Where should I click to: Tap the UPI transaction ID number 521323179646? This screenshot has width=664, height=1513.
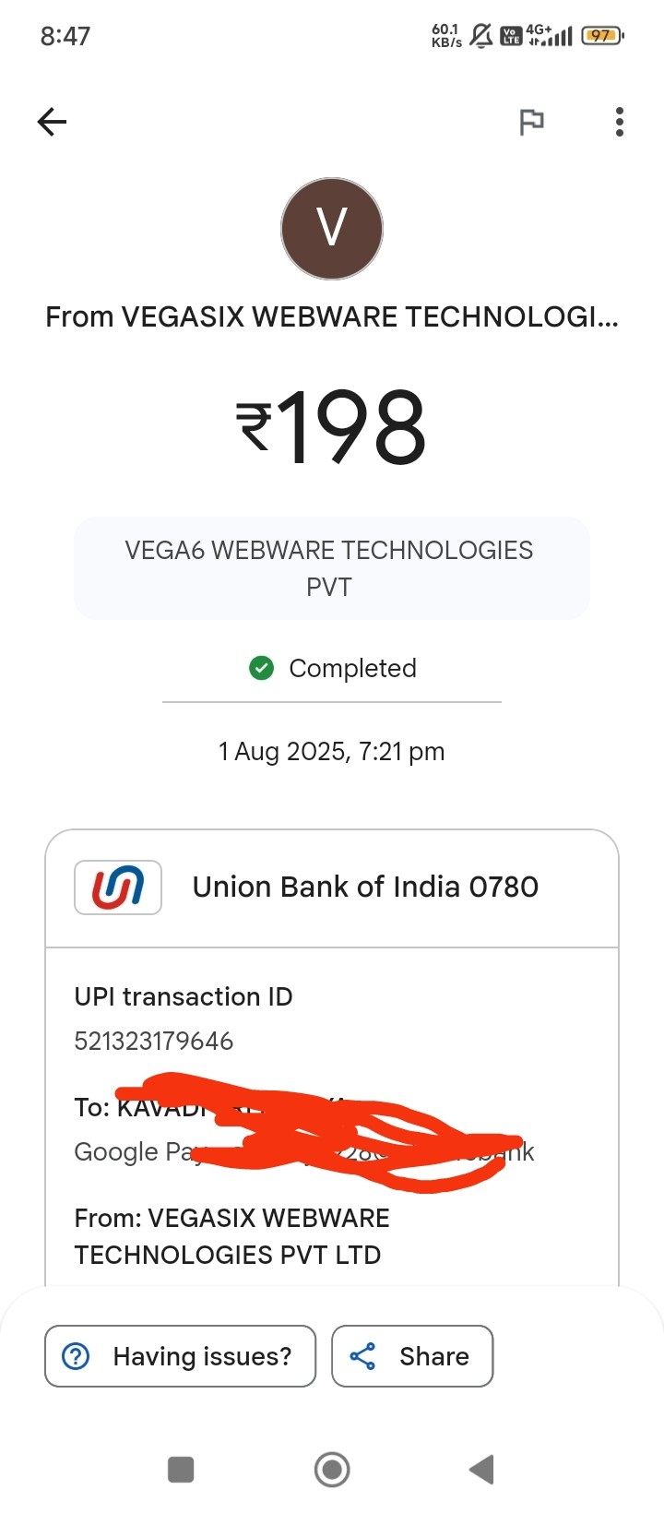(x=154, y=1042)
